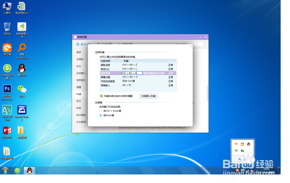Screen dimensions: 290x183
Task: Click the 热键 column header
Action: [143, 61]
